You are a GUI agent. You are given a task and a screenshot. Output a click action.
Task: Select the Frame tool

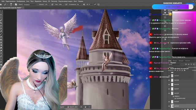[1, 26]
